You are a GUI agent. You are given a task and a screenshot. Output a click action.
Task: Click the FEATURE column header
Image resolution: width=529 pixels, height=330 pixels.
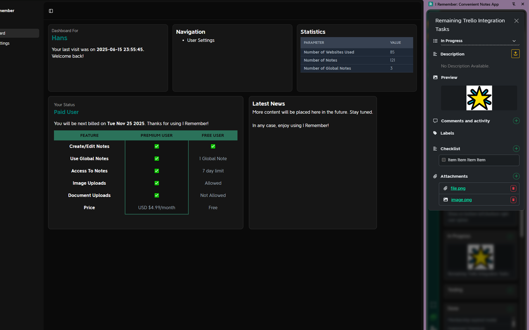click(x=89, y=135)
